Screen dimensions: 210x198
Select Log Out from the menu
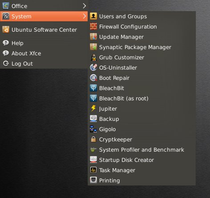point(44,63)
